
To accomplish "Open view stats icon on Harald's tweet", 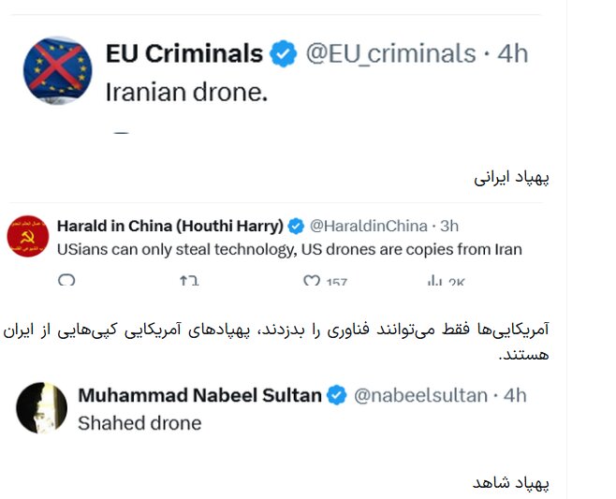I will tap(434, 279).
